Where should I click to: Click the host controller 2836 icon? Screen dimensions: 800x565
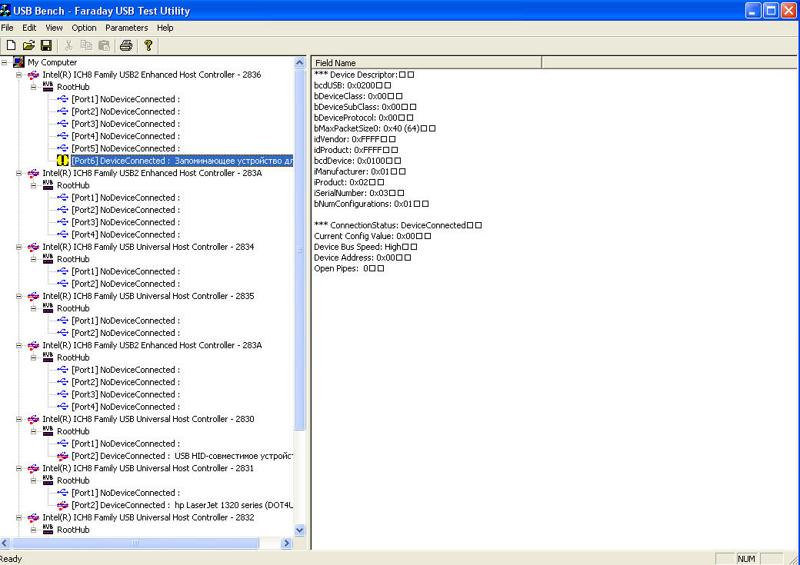pyautogui.click(x=33, y=75)
